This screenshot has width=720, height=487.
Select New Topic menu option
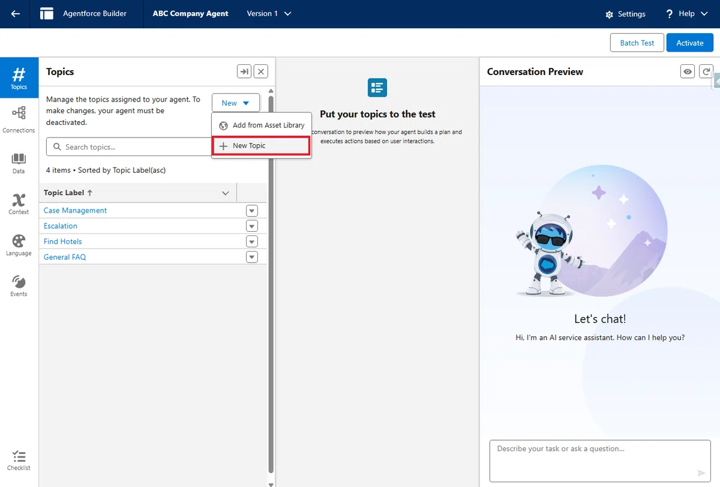coord(262,146)
